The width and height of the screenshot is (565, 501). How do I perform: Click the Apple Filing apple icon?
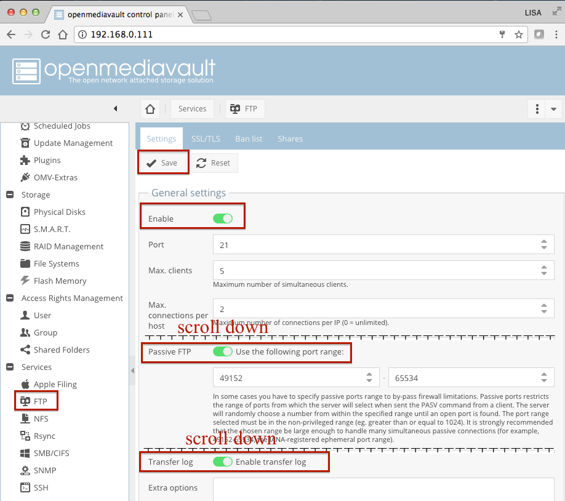pyautogui.click(x=25, y=384)
